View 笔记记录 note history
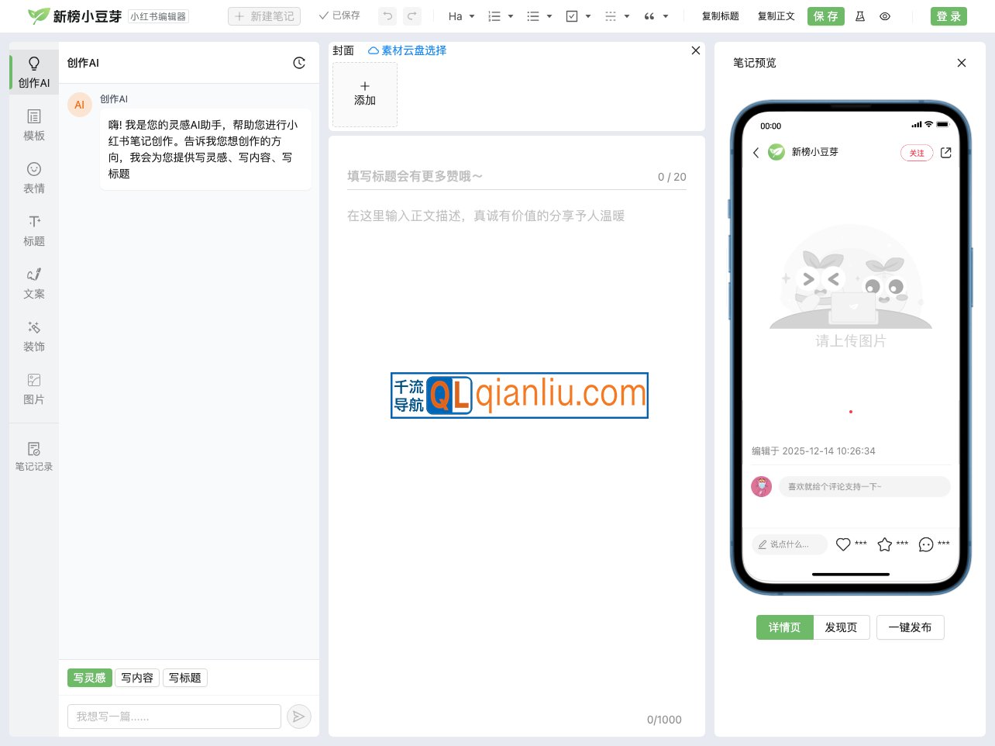The width and height of the screenshot is (995, 746). (x=33, y=456)
